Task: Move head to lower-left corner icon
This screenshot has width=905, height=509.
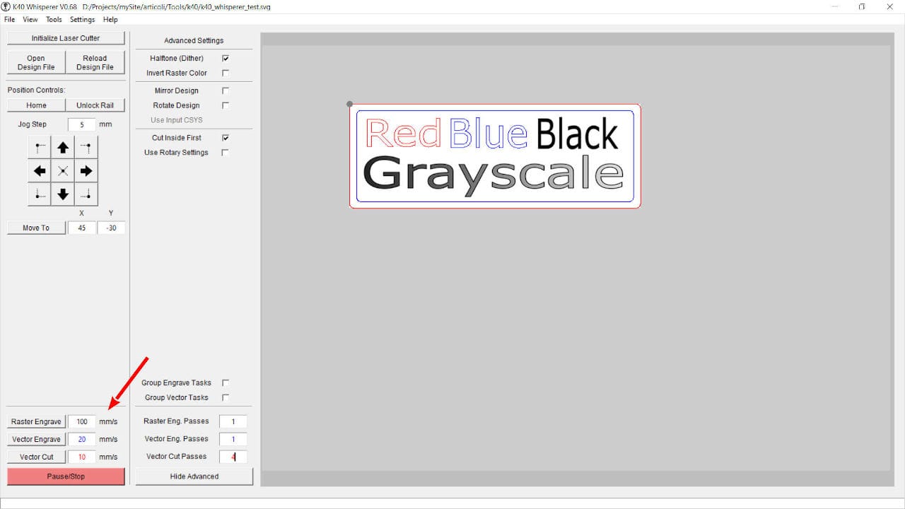Action: point(39,194)
